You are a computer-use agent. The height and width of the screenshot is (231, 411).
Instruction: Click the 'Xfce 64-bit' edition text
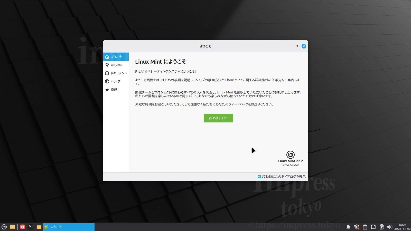click(291, 165)
